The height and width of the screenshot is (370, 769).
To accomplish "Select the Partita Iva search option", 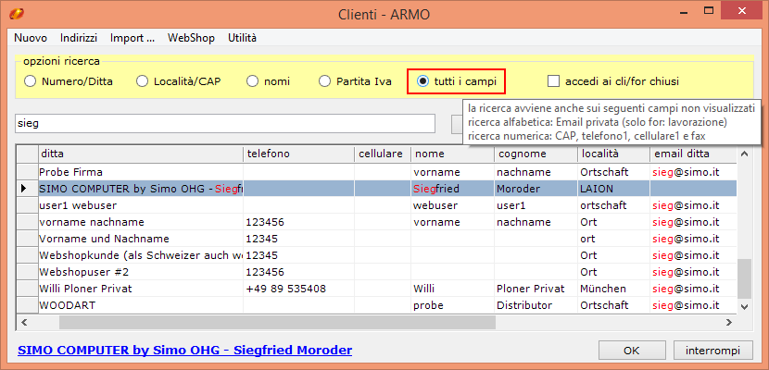I will (324, 81).
